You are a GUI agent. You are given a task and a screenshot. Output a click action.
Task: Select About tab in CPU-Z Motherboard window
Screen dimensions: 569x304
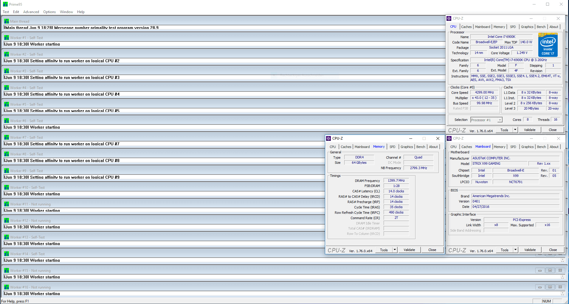pos(554,147)
